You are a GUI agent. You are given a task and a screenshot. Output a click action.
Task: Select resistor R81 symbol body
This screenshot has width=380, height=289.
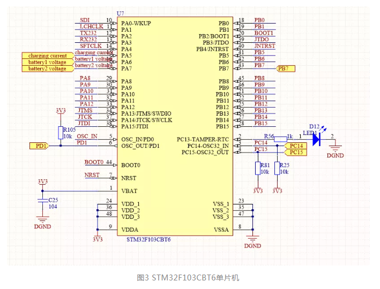point(258,168)
